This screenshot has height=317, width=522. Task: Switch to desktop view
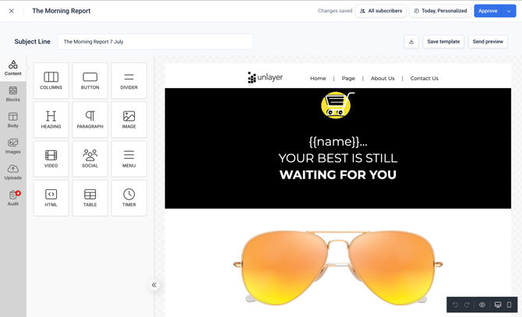(x=498, y=305)
